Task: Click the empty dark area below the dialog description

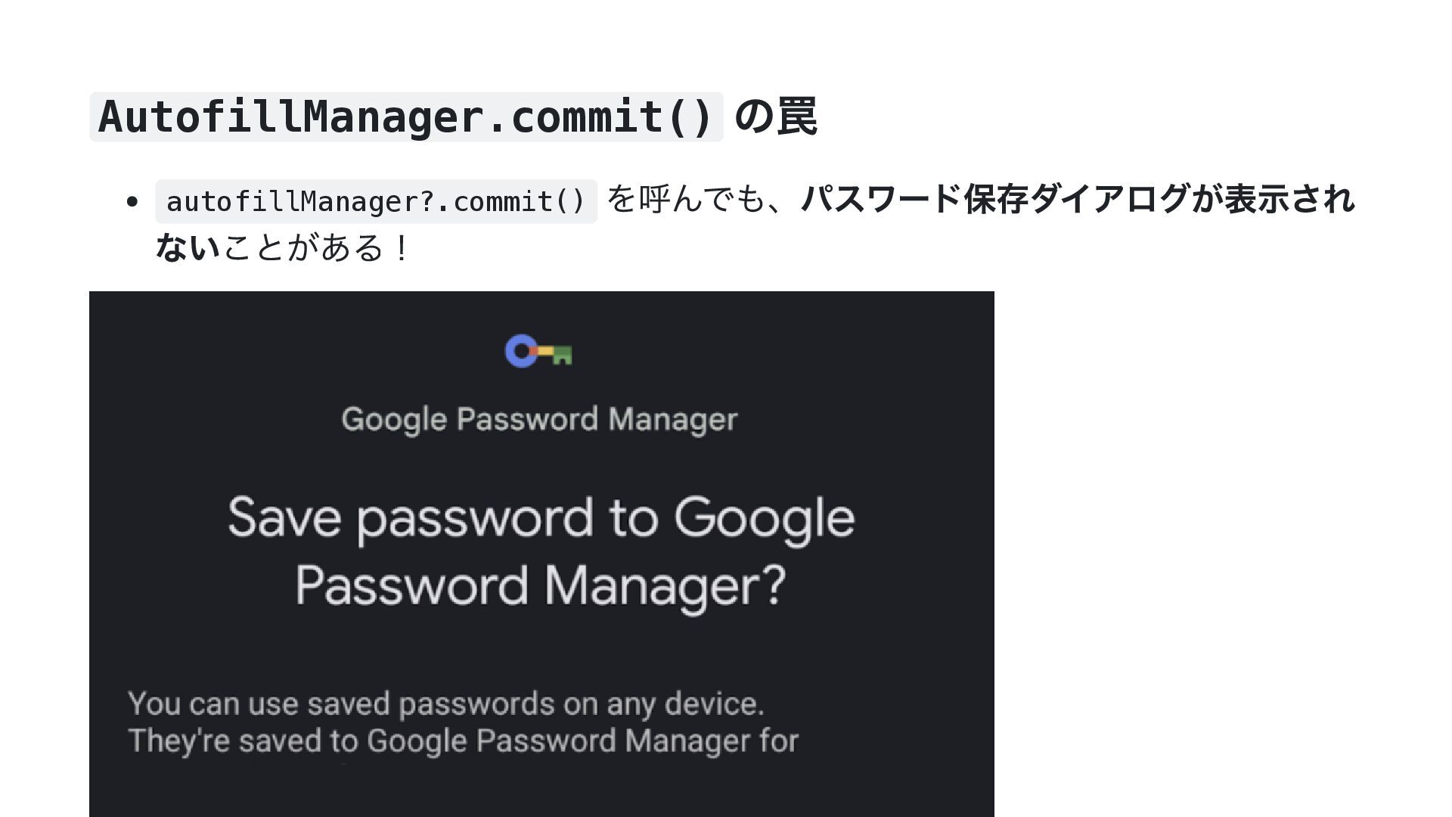Action: (x=541, y=791)
